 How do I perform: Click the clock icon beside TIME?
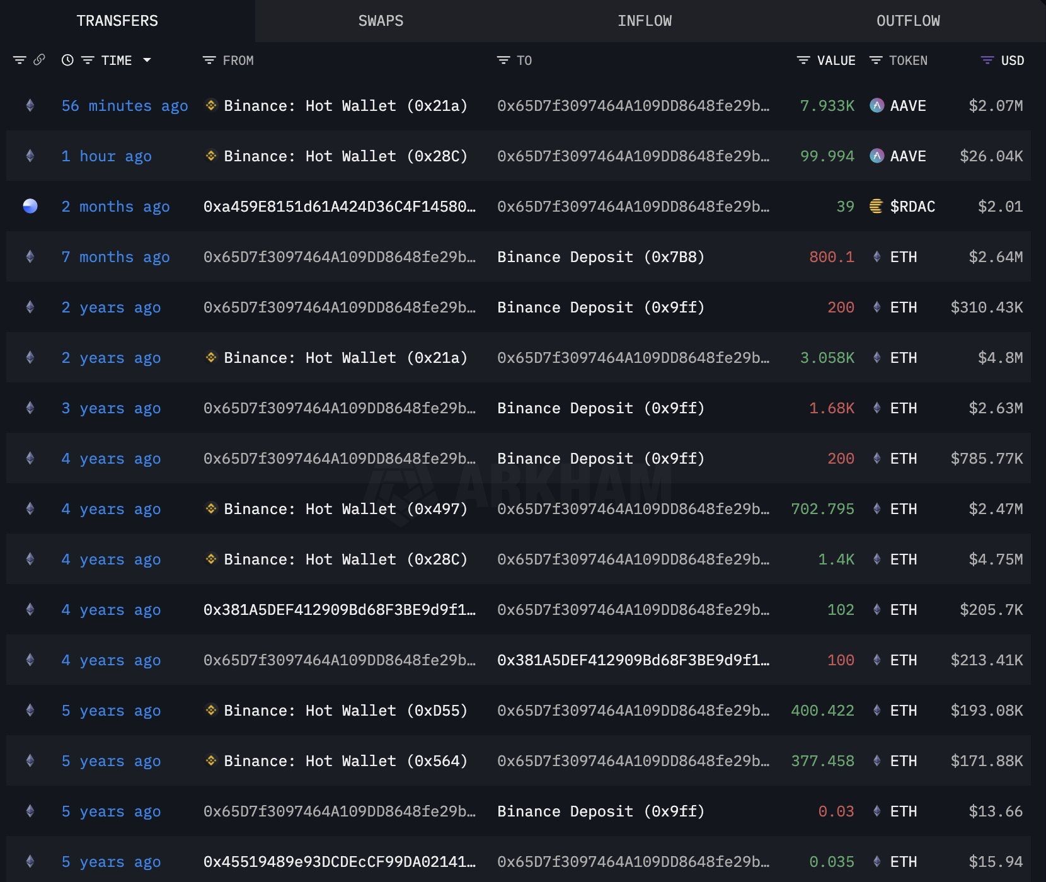click(x=67, y=60)
